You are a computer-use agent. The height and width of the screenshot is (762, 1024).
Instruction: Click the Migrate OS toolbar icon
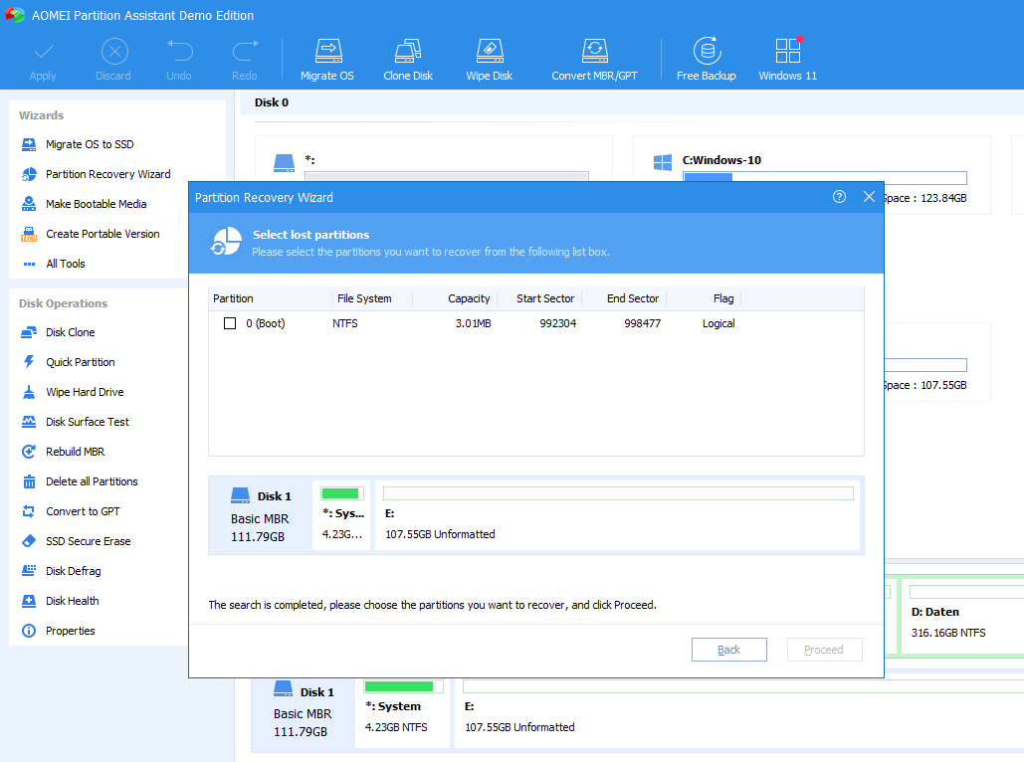tap(327, 60)
